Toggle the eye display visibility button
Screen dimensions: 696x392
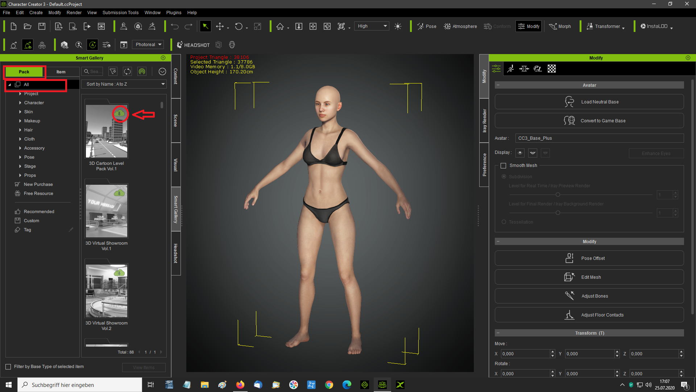tap(520, 153)
